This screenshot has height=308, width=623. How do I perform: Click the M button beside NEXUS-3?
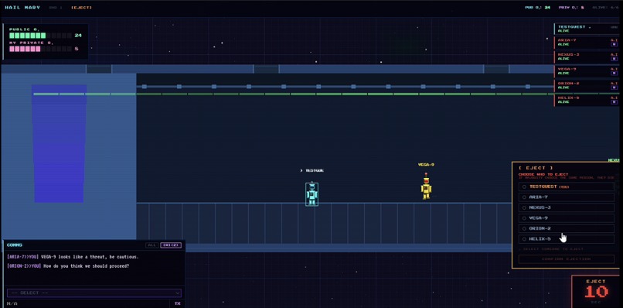coord(614,59)
